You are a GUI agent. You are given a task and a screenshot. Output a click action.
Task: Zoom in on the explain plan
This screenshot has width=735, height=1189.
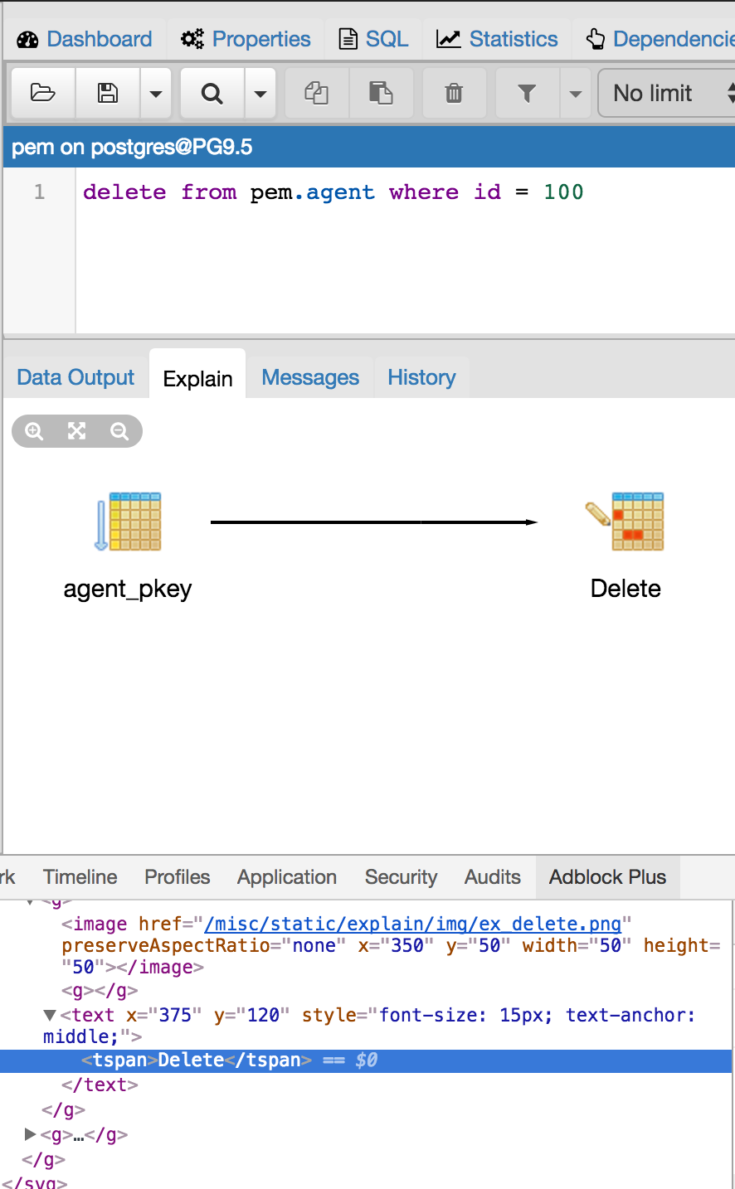[x=34, y=431]
